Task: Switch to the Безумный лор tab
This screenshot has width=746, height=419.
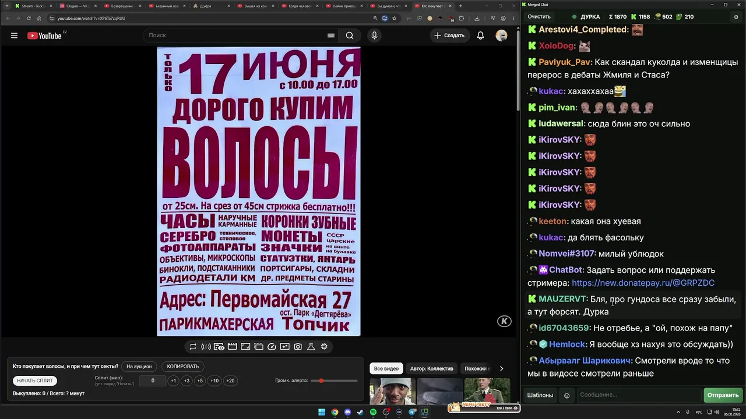Action: [166, 6]
